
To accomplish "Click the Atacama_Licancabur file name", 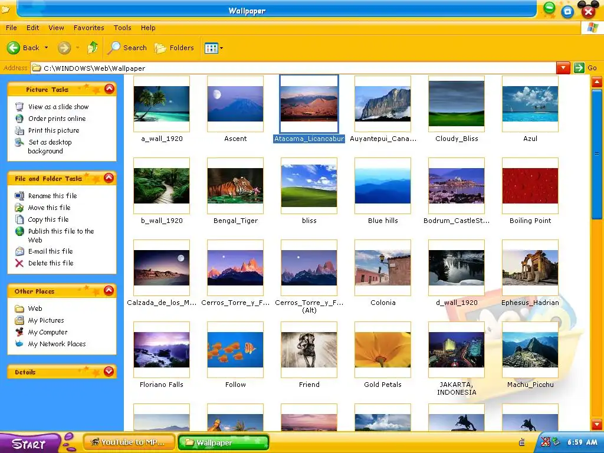I will tap(309, 139).
